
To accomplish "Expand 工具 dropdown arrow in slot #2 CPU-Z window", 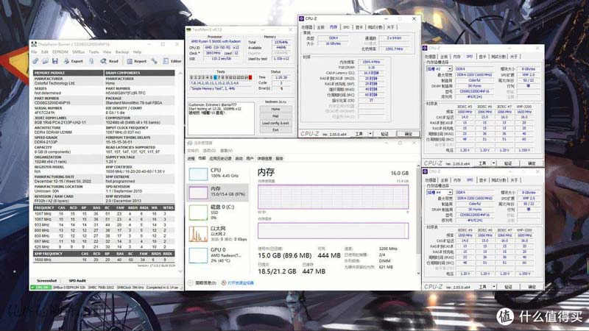I will point(493,163).
